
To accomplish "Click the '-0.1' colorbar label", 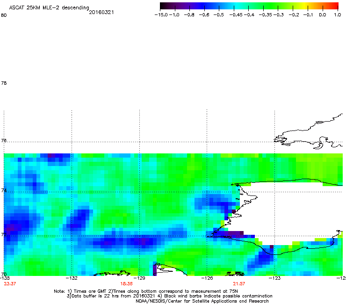I will [308, 15].
